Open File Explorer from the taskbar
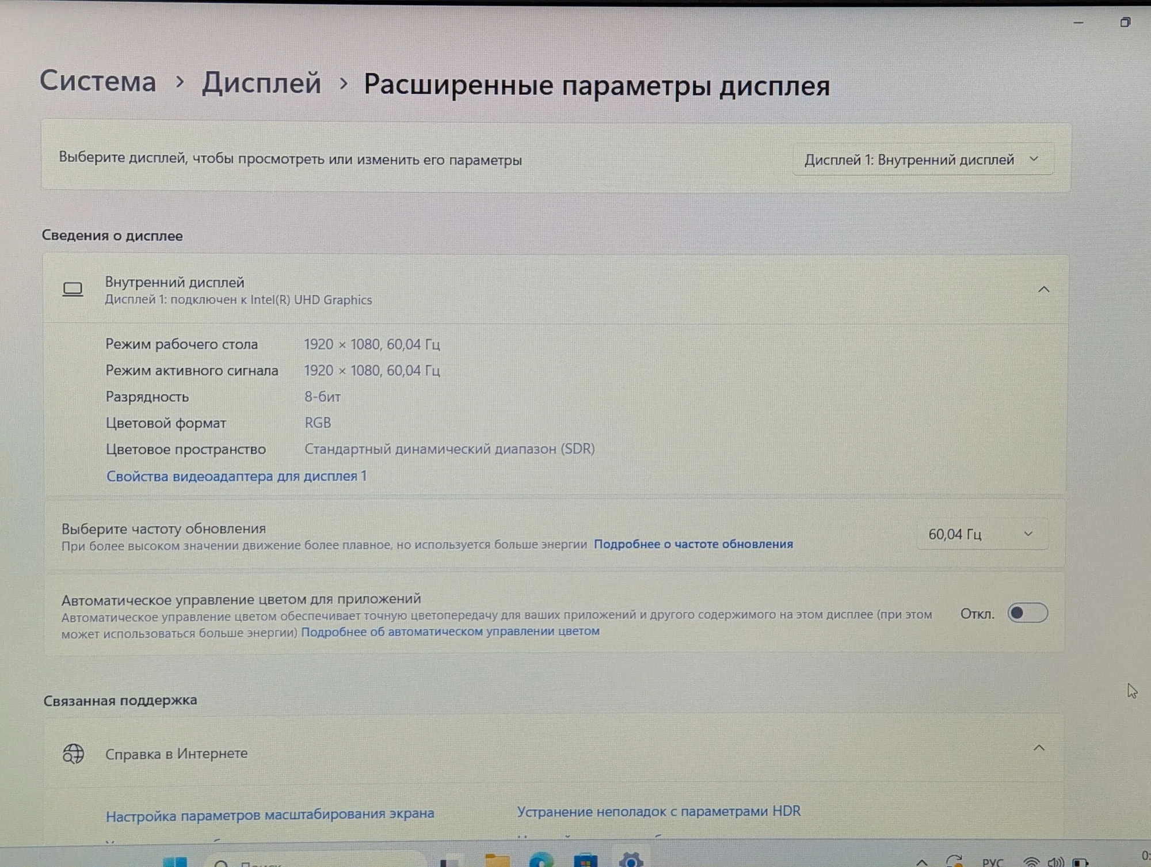Viewport: 1151px width, 867px height. pyautogui.click(x=497, y=860)
